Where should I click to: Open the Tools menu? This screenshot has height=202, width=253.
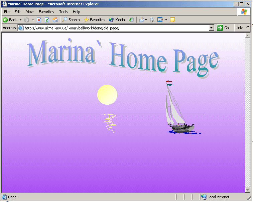coord(64,12)
